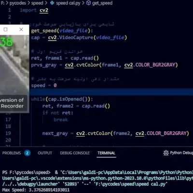Click the Python file icon in breadcrumb

pos(52,3)
